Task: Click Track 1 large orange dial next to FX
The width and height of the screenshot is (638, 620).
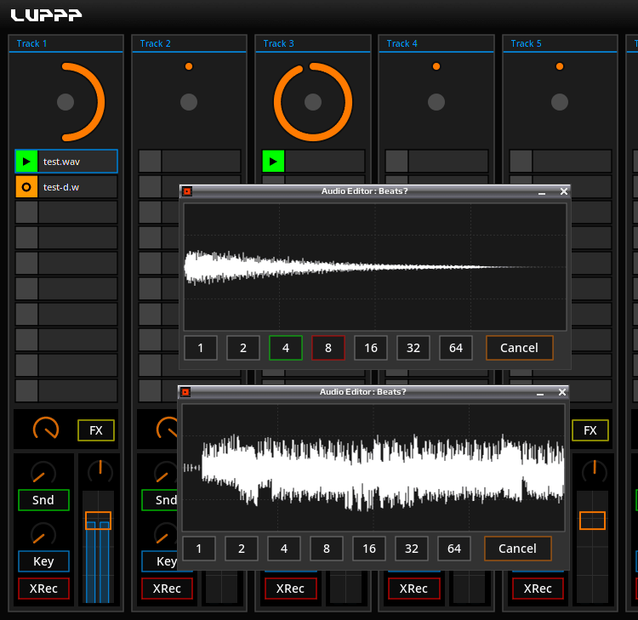Action: tap(46, 429)
